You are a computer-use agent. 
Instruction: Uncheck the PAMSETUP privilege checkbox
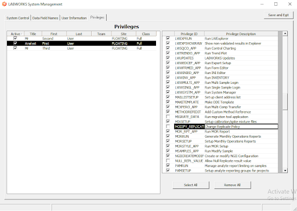168,171
